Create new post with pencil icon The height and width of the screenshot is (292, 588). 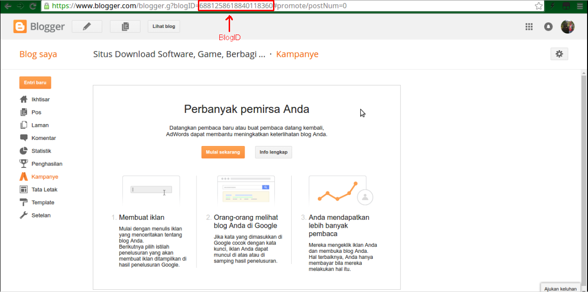87,27
